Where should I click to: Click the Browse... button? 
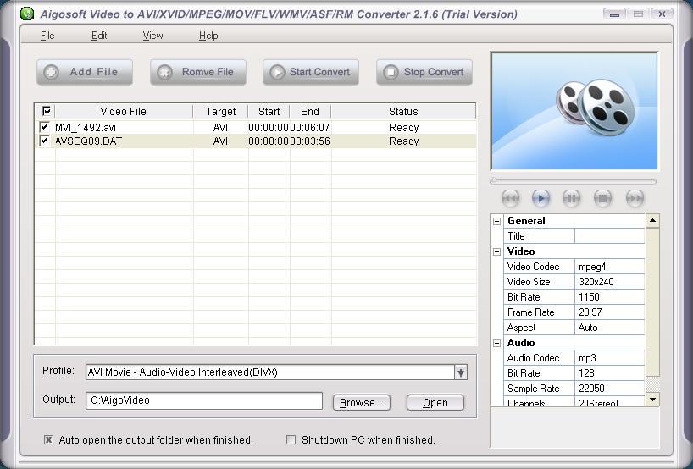click(x=361, y=402)
